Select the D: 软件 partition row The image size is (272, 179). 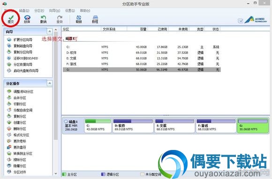coord(142,52)
